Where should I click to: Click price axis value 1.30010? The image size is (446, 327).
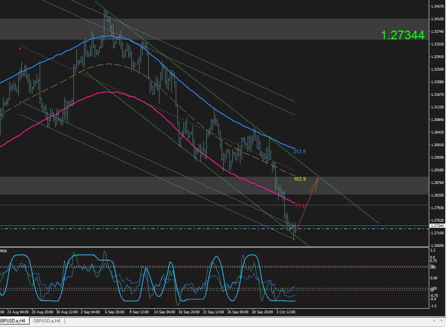click(x=438, y=145)
